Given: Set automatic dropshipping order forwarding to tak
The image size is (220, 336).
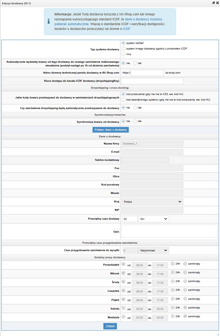Looking at the screenshot, I should pos(135,108).
